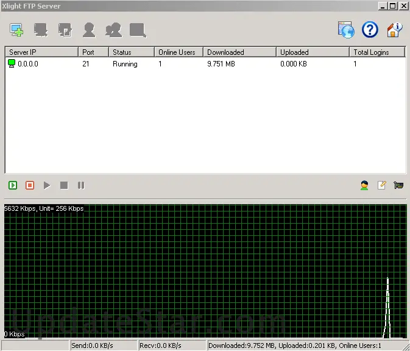
Task: Sort by Port column header
Action: (93, 52)
